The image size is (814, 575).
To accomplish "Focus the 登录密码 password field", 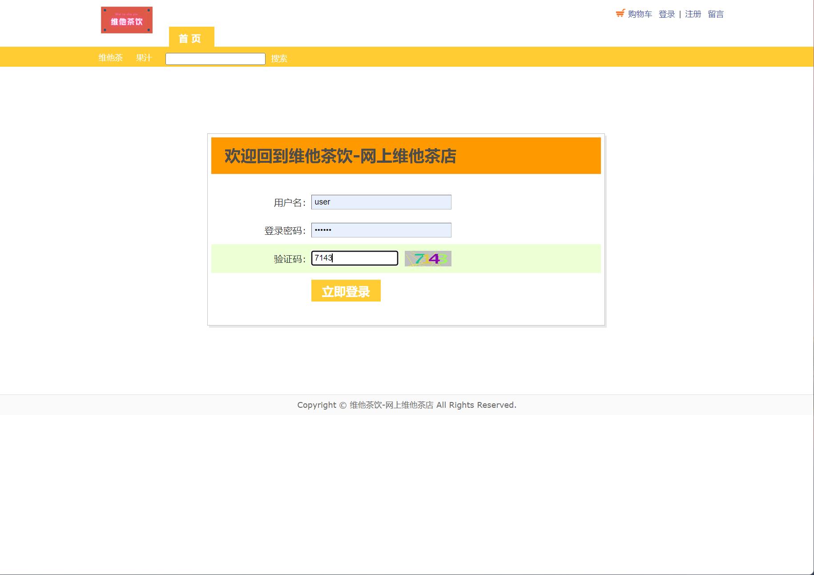I will coord(381,230).
